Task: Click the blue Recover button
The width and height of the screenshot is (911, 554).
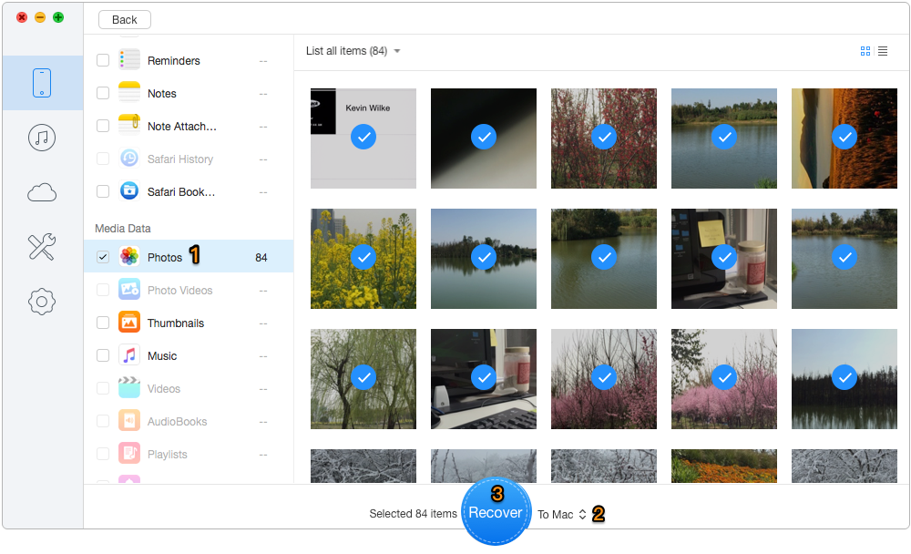Action: coord(496,511)
